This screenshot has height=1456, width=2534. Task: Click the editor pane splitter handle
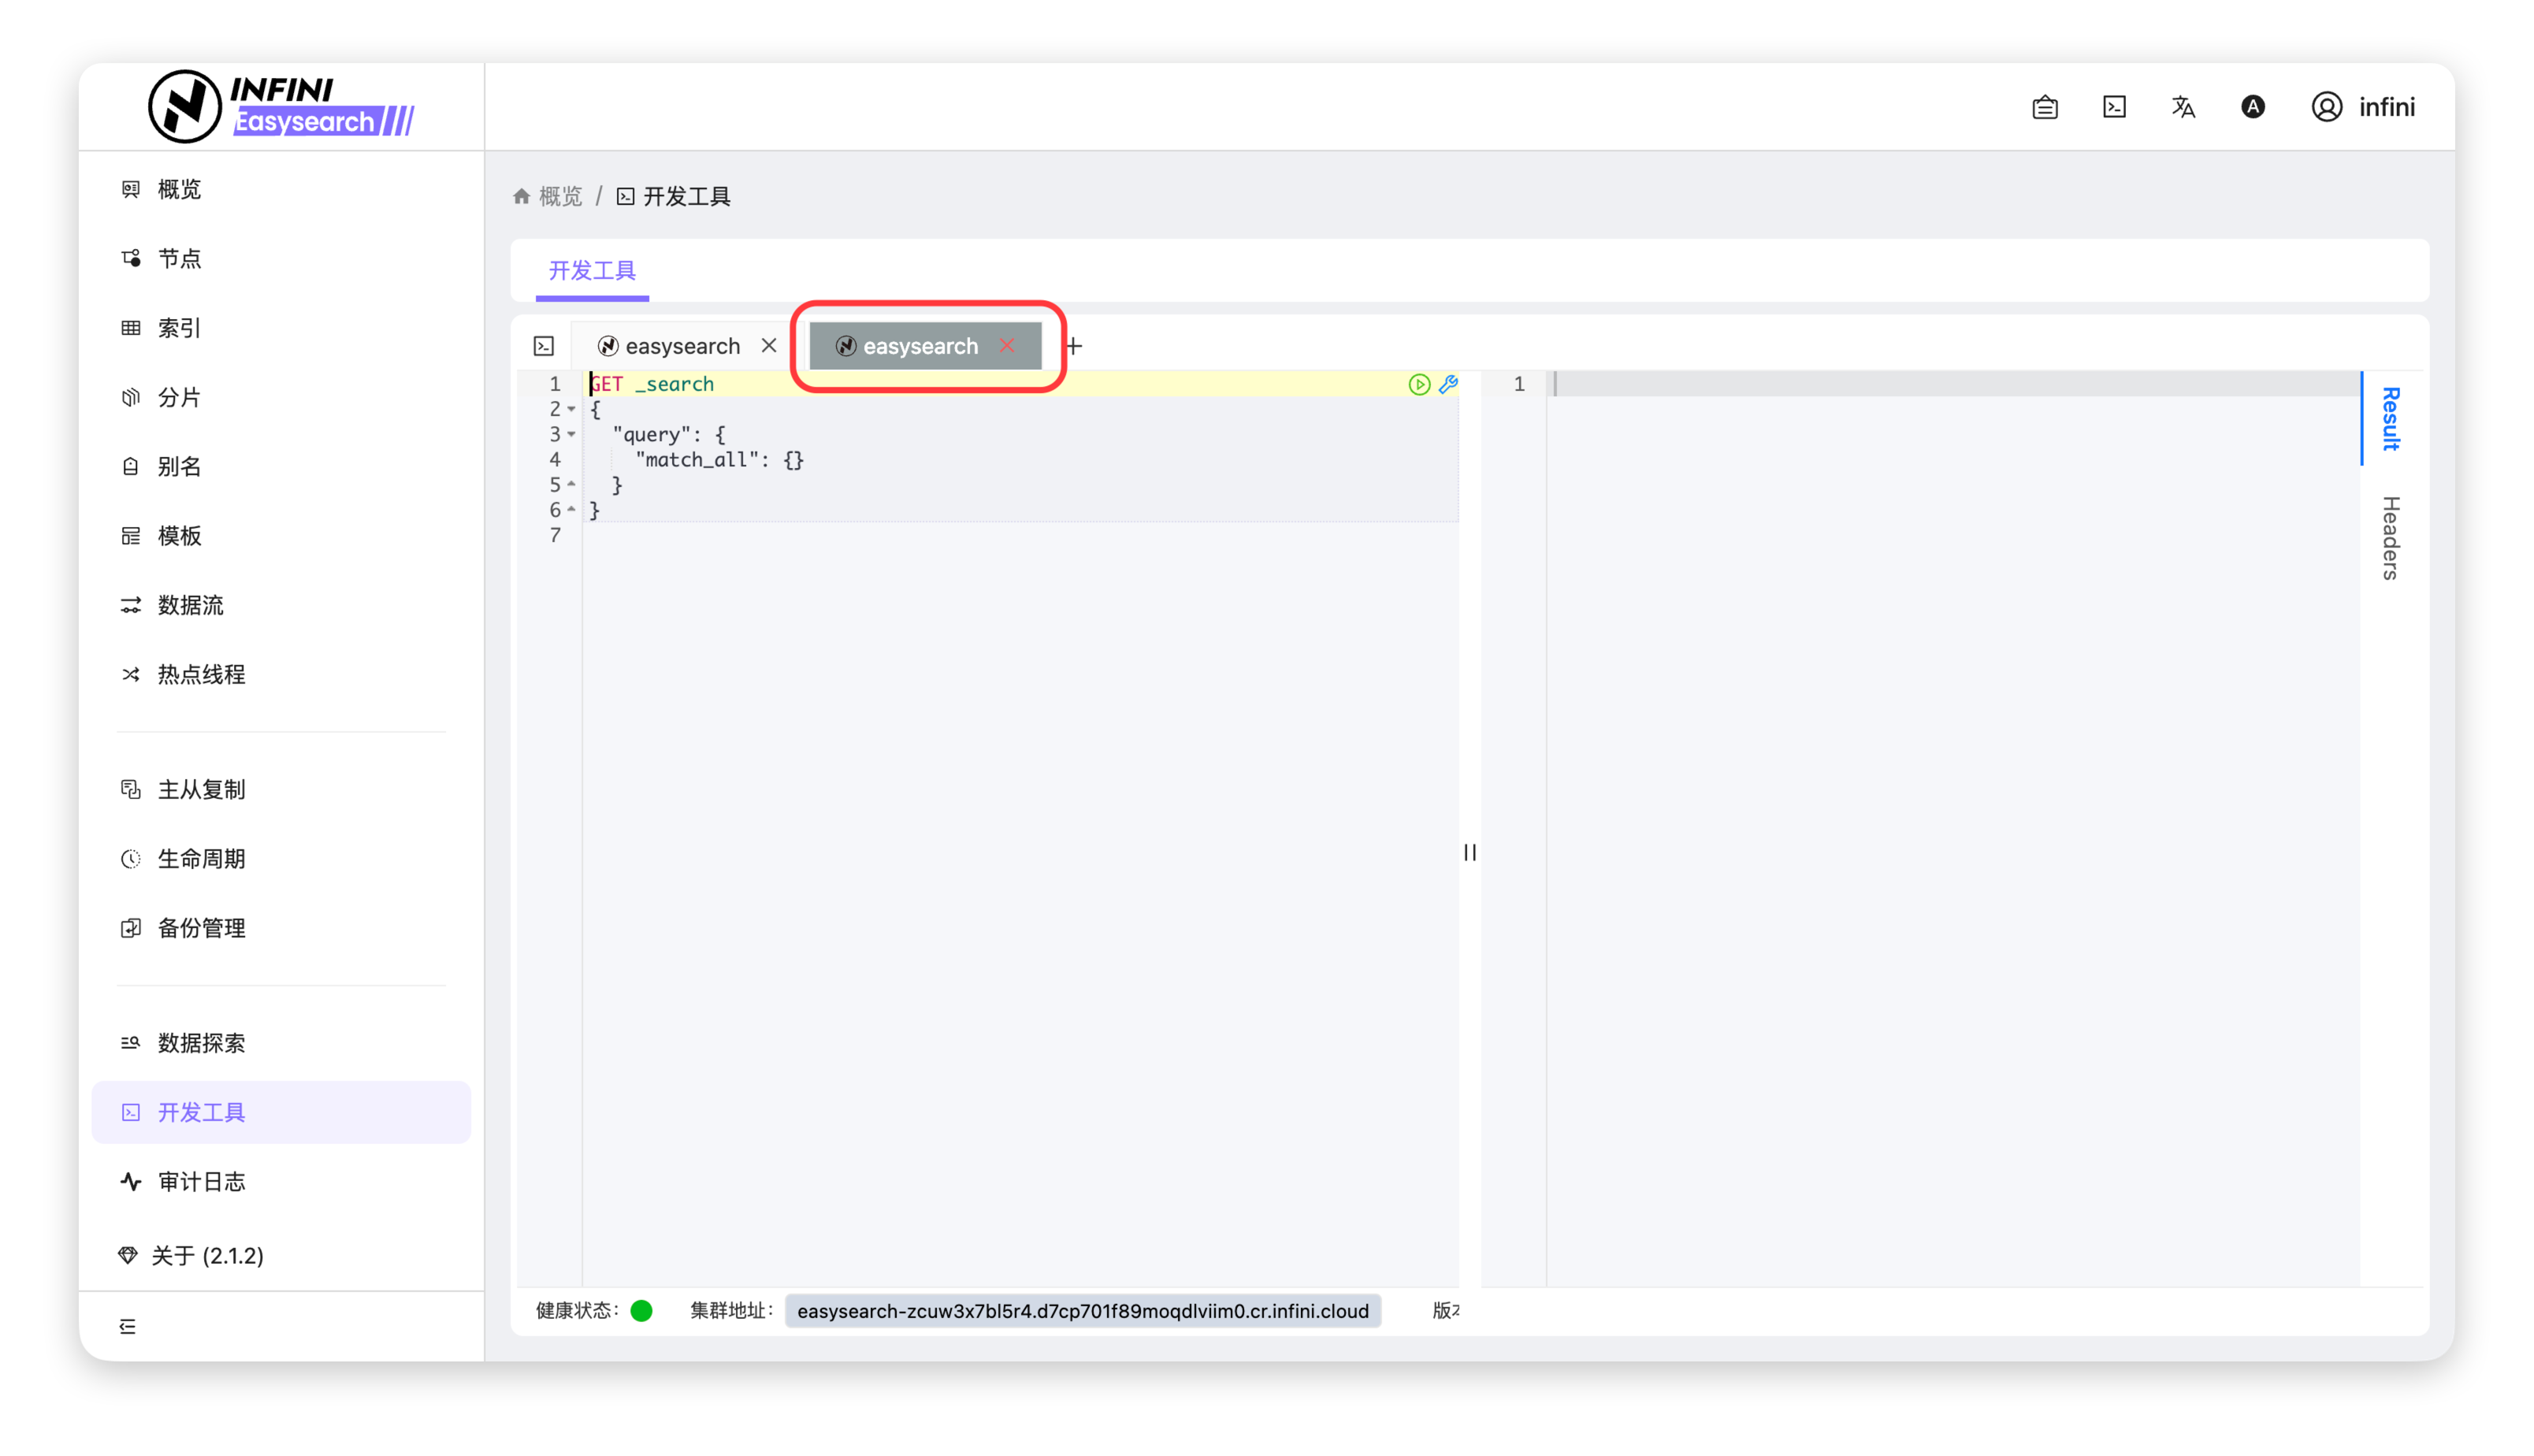pos(1469,852)
